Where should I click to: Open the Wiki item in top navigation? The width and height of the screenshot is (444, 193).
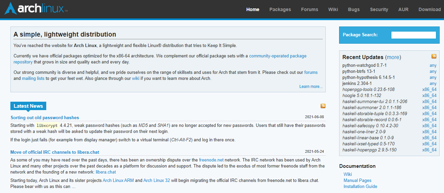click(x=333, y=9)
